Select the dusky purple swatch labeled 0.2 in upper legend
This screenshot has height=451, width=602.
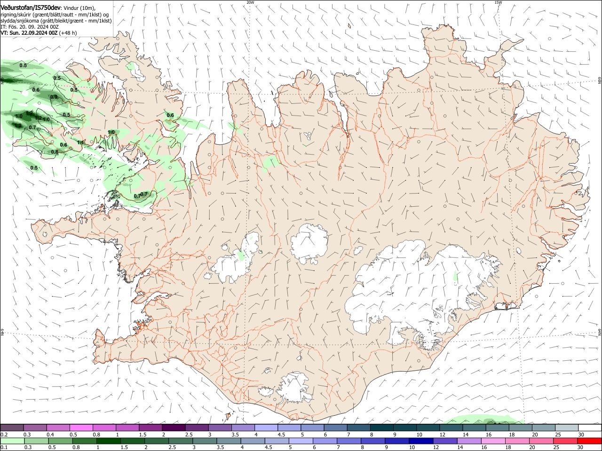coord(12,428)
